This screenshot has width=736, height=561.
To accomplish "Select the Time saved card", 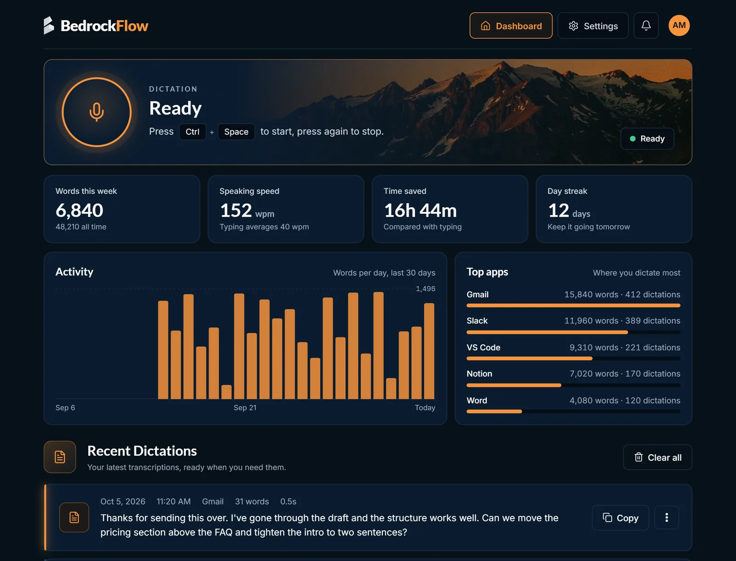I will [x=449, y=209].
